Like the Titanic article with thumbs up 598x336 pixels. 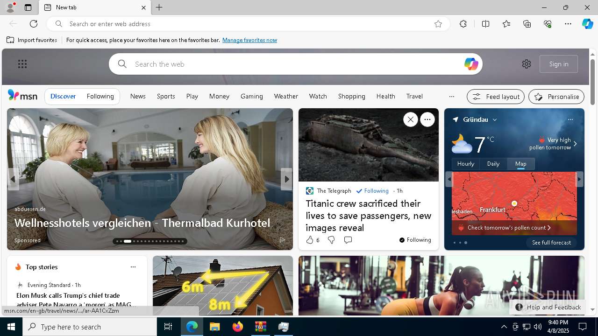tap(309, 240)
